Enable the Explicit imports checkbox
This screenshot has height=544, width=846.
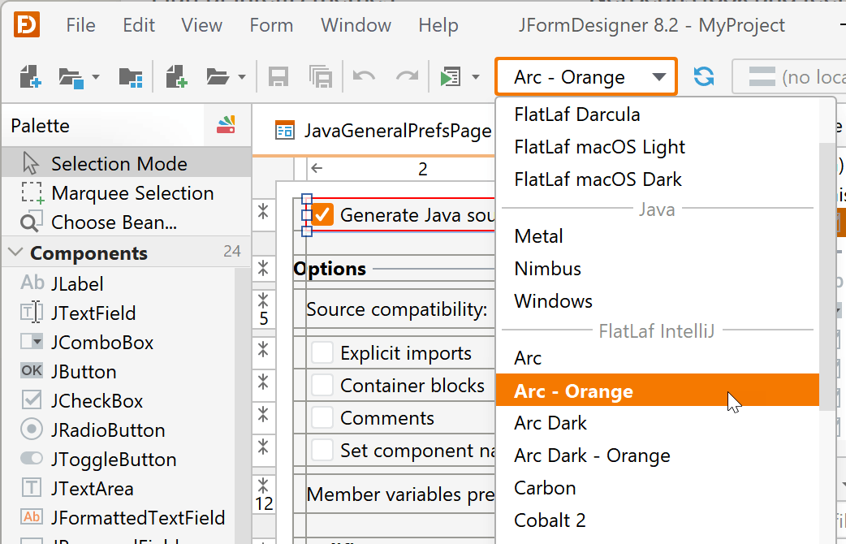pos(322,353)
